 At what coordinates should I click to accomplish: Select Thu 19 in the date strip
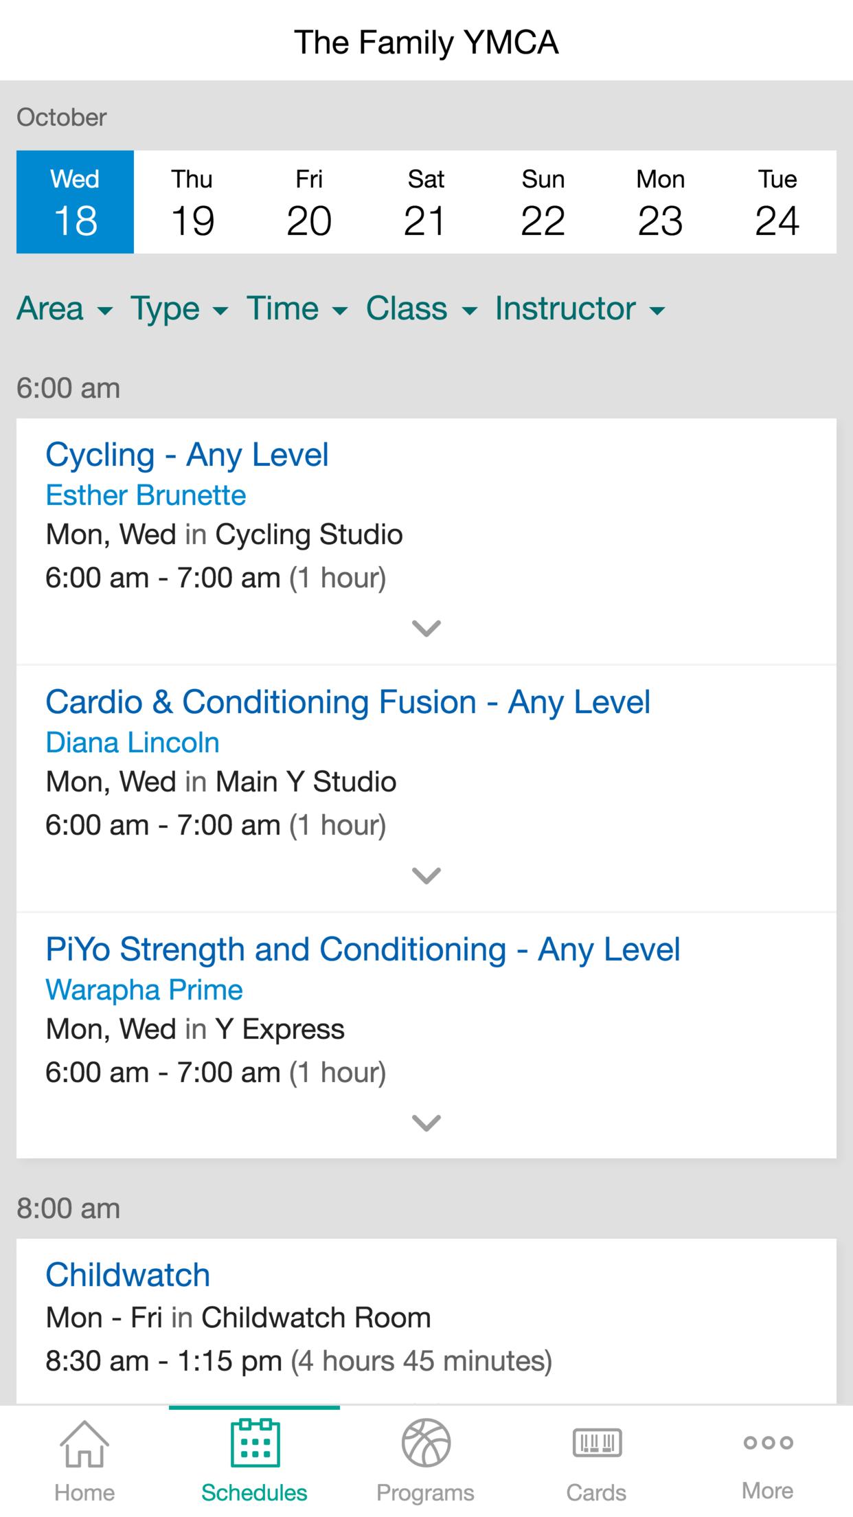pos(192,202)
